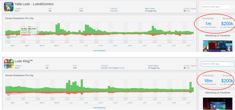Image resolution: width=235 pixels, height=110 pixels.
Task: Click Advertising on Facebook heading beside Ludo King
Action: tap(217, 93)
